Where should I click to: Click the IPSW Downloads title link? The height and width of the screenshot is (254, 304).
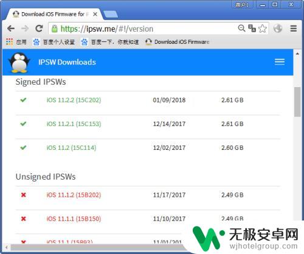67,62
